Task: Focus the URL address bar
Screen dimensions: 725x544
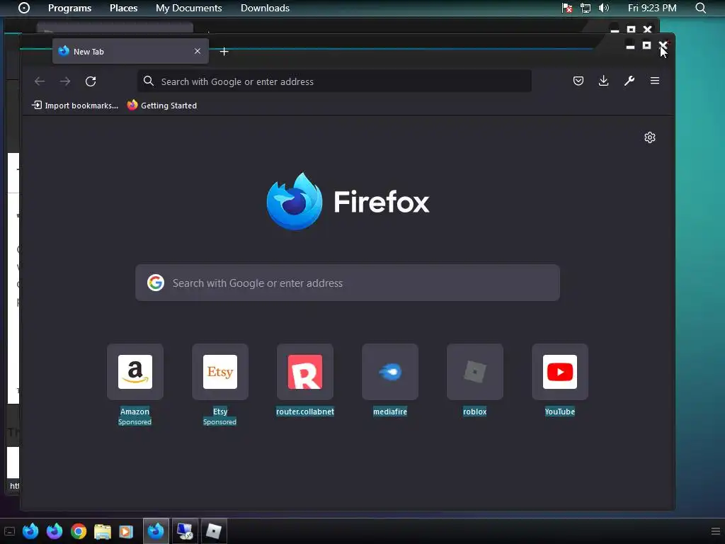Action: (334, 81)
